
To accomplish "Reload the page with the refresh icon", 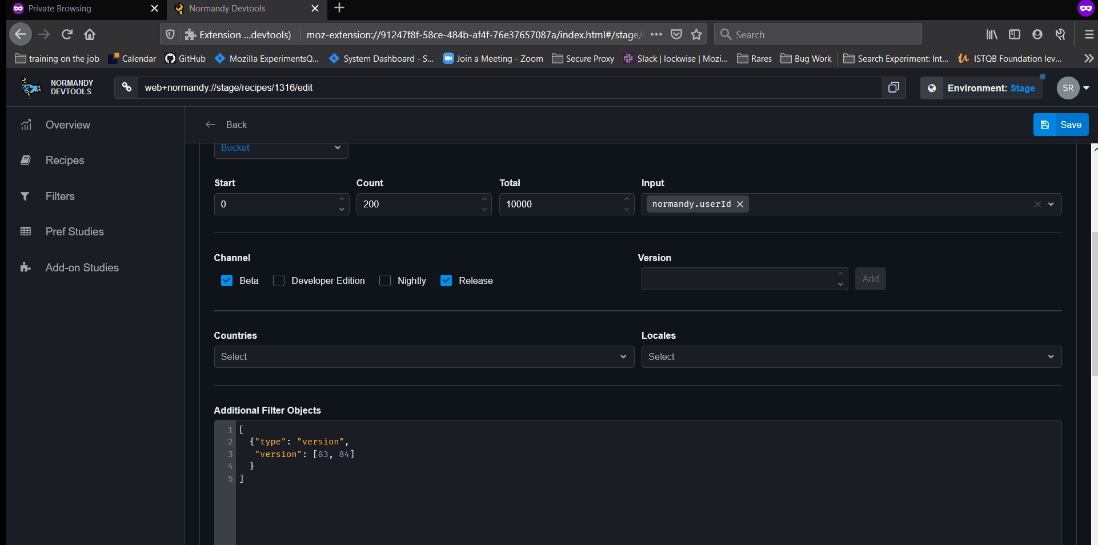I will (x=67, y=34).
